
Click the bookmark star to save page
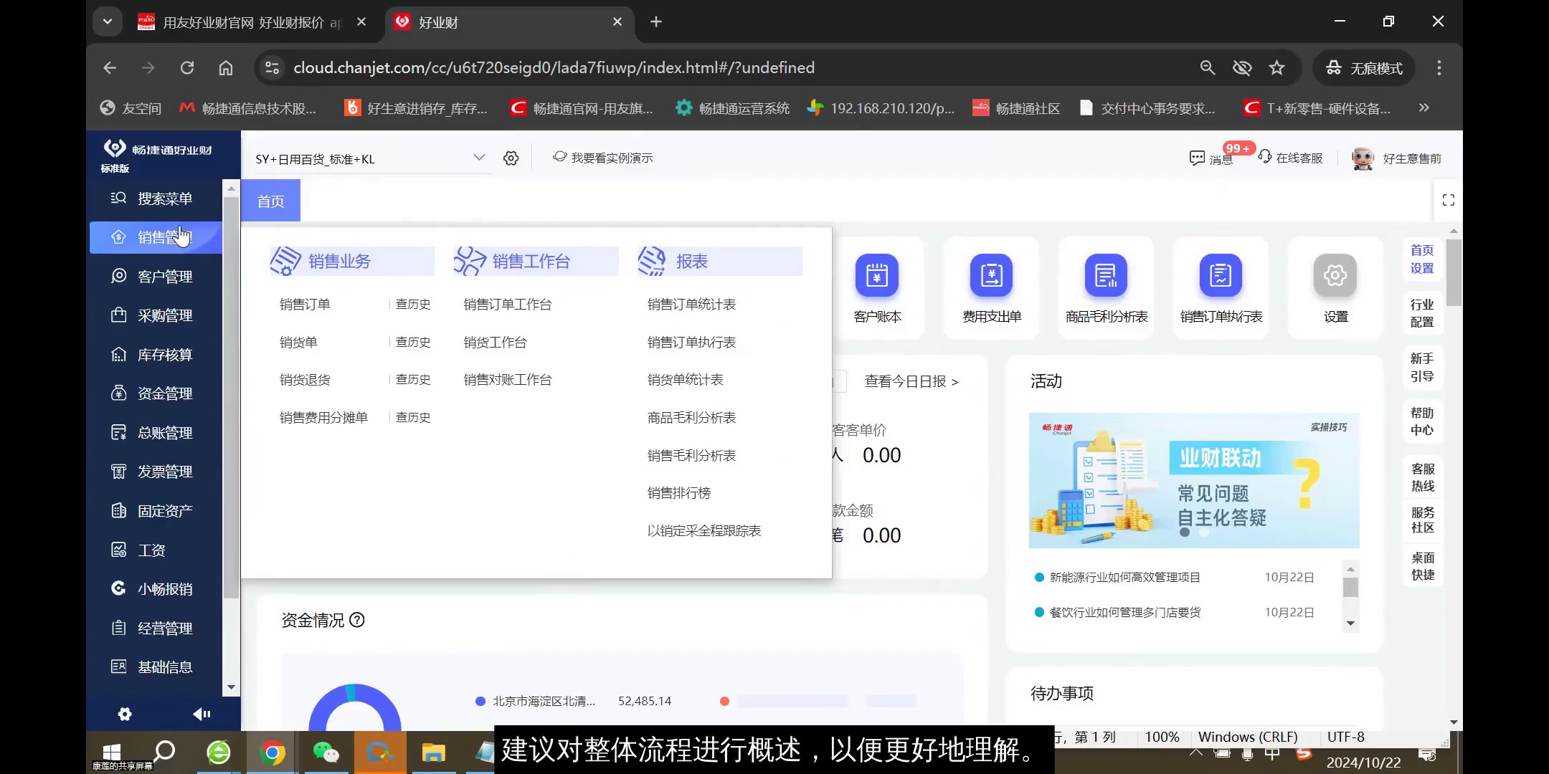tap(1277, 67)
